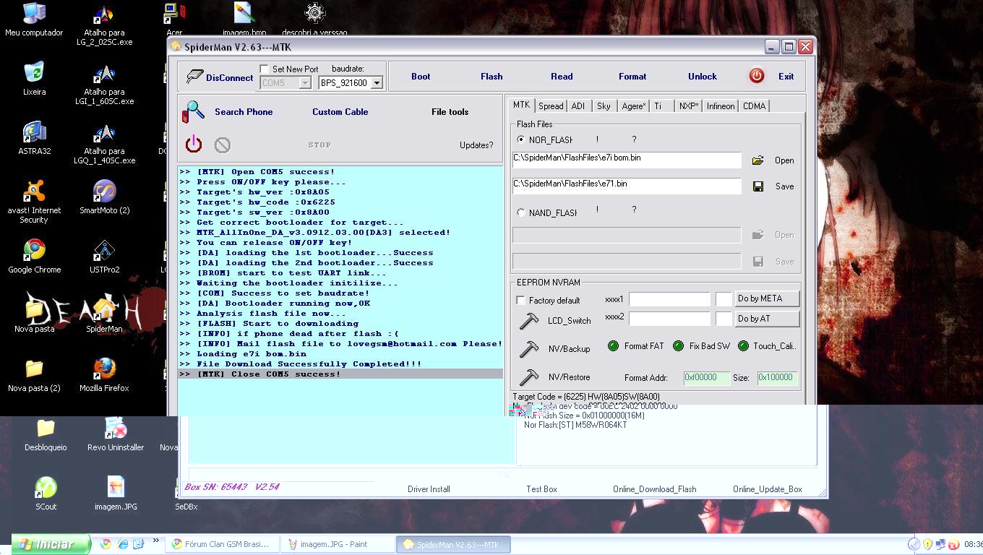Screen dimensions: 983x555
Task: Switch to Fórum Clan GSM Brasil taskbar window
Action: pyautogui.click(x=222, y=544)
